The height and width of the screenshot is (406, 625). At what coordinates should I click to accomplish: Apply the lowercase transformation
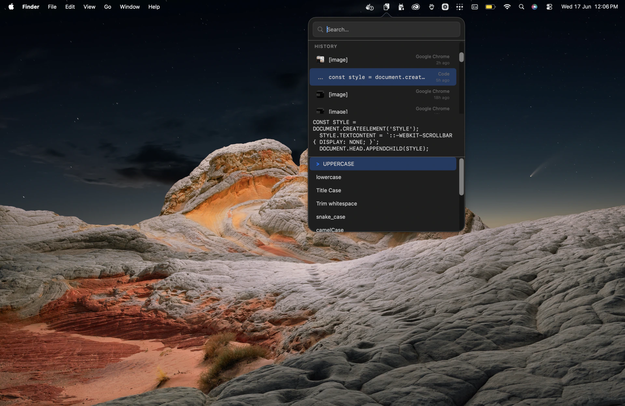383,177
